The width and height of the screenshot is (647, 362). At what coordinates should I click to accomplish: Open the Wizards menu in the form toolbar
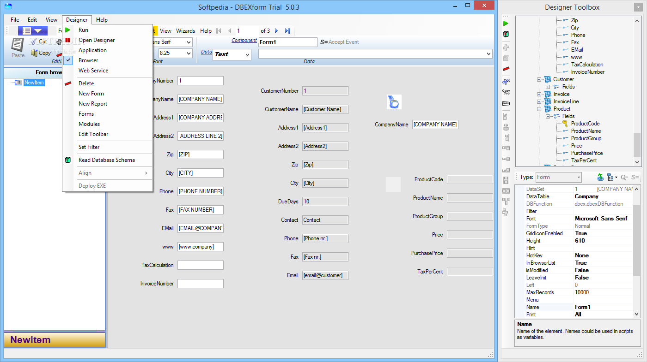(185, 31)
